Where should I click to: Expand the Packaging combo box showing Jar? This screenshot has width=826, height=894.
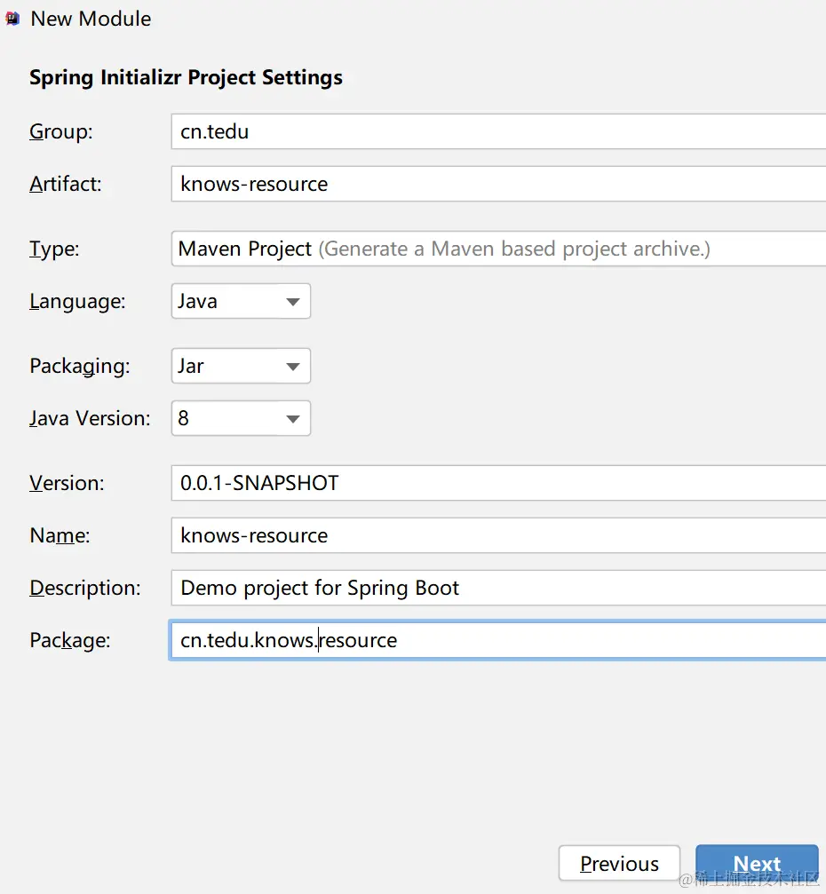pyautogui.click(x=241, y=366)
